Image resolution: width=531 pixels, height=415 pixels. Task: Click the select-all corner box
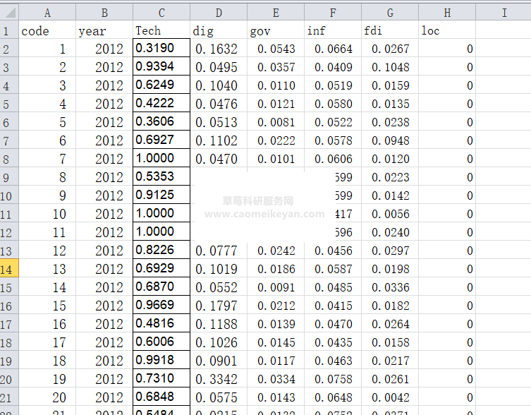tap(9, 13)
